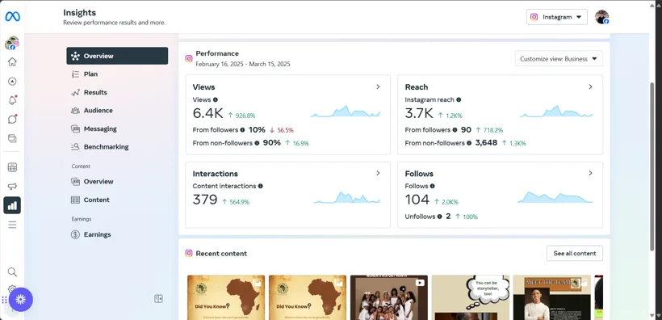This screenshot has width=662, height=320.
Task: Open Customize view: Business dropdown
Action: 559,59
